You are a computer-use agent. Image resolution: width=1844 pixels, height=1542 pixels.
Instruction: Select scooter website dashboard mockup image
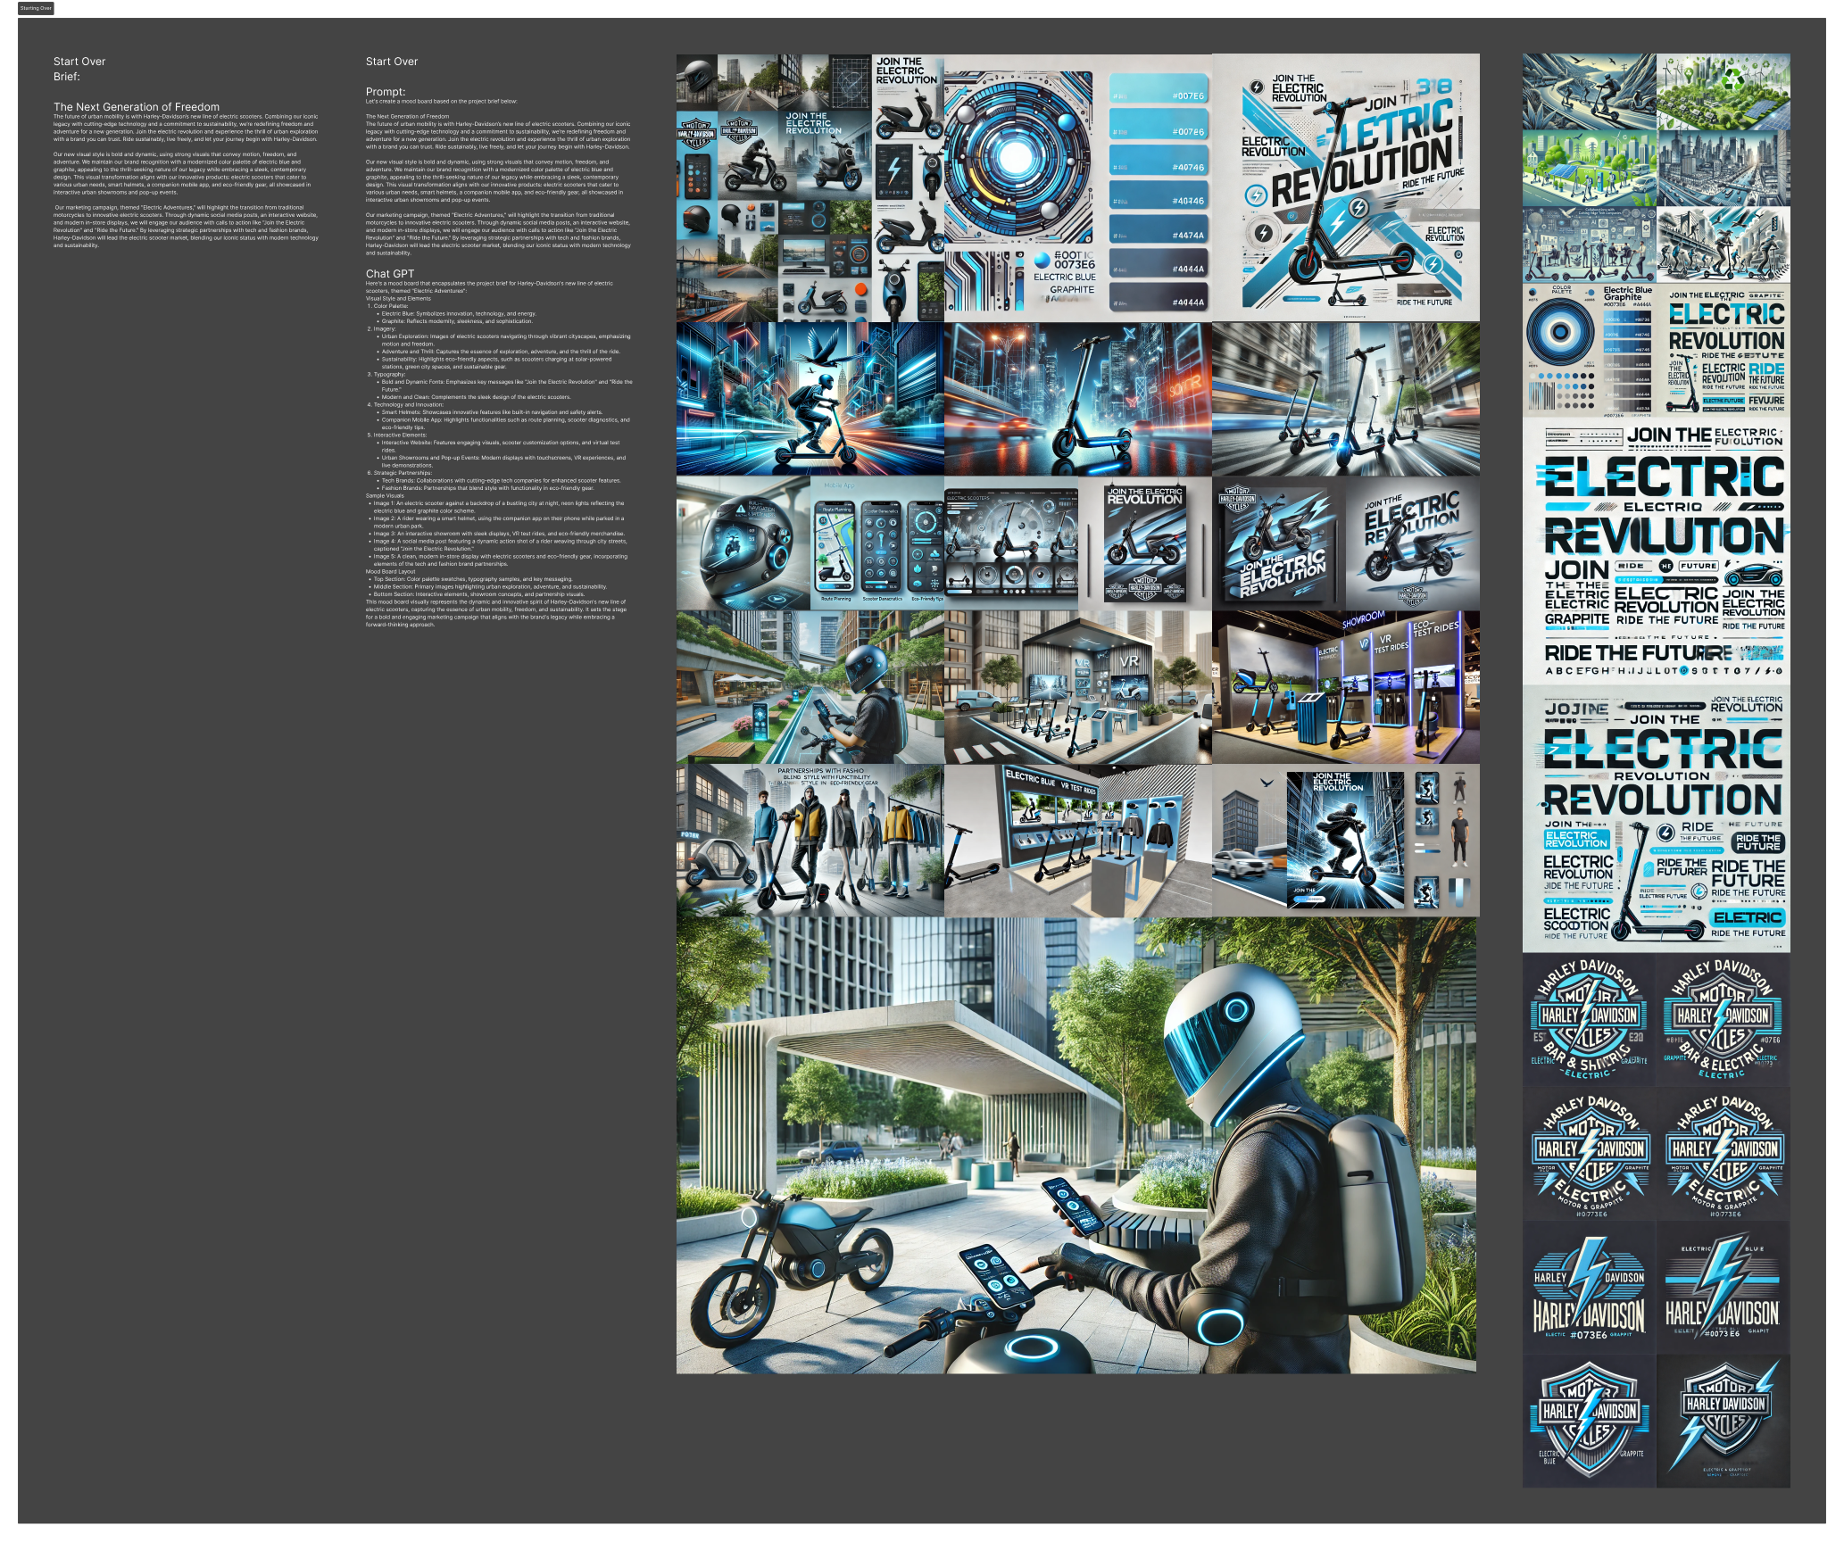tap(1011, 543)
